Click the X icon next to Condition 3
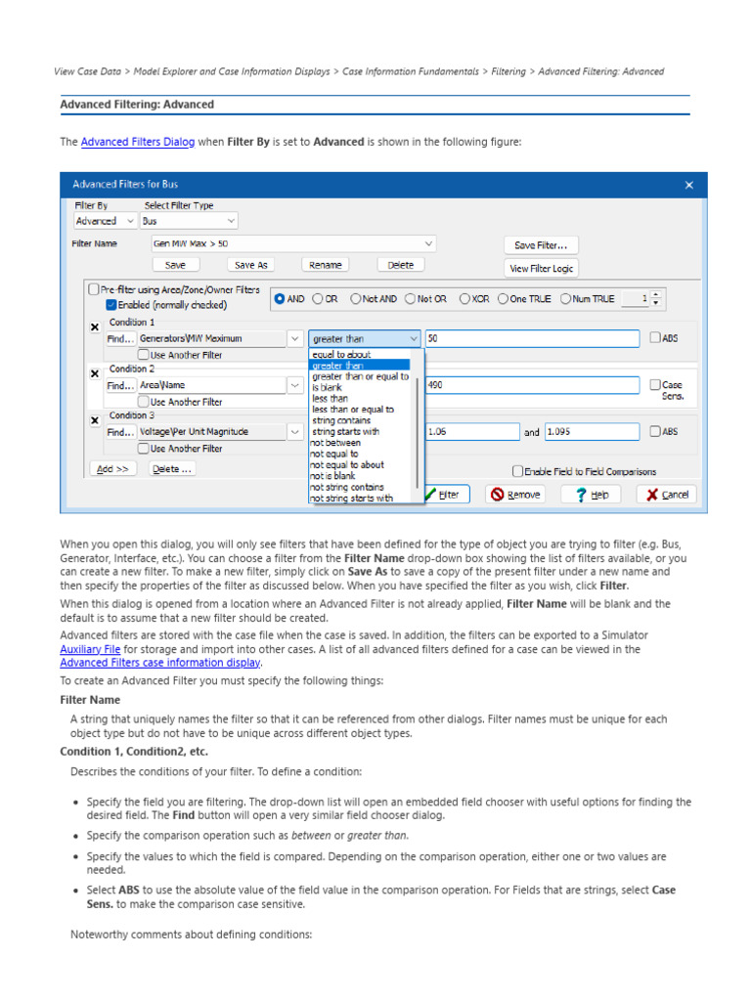This screenshot has height=1001, width=751. 95,420
